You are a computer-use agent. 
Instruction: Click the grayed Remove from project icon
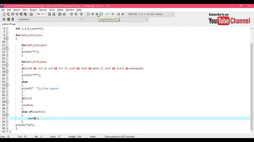coord(76,14)
